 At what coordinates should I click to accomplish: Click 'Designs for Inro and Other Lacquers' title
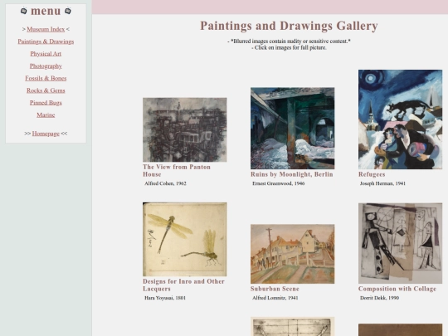point(183,285)
